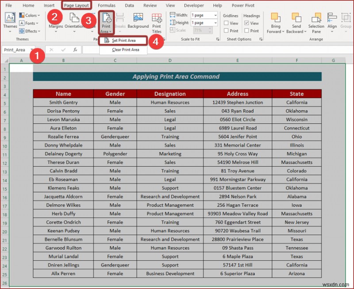The height and width of the screenshot is (289, 354).
Task: Switch to the Formulas tab
Action: point(106,5)
